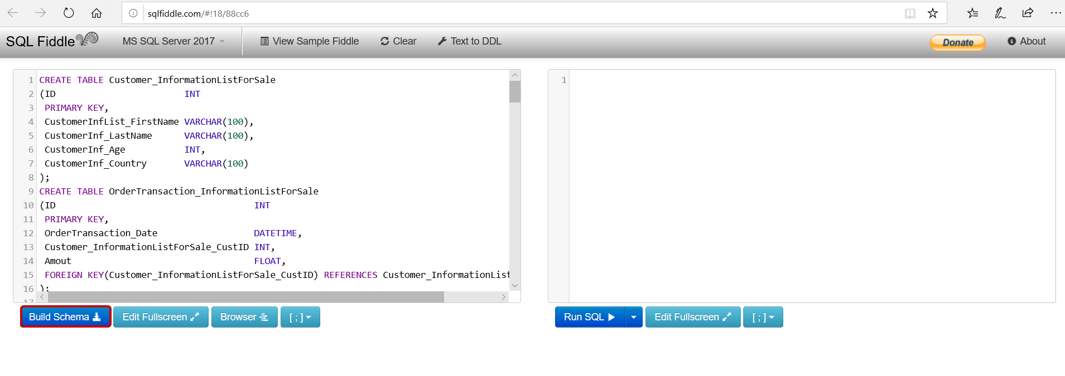This screenshot has height=376, width=1065.
Task: Open browser settings and more menu
Action: click(1056, 13)
